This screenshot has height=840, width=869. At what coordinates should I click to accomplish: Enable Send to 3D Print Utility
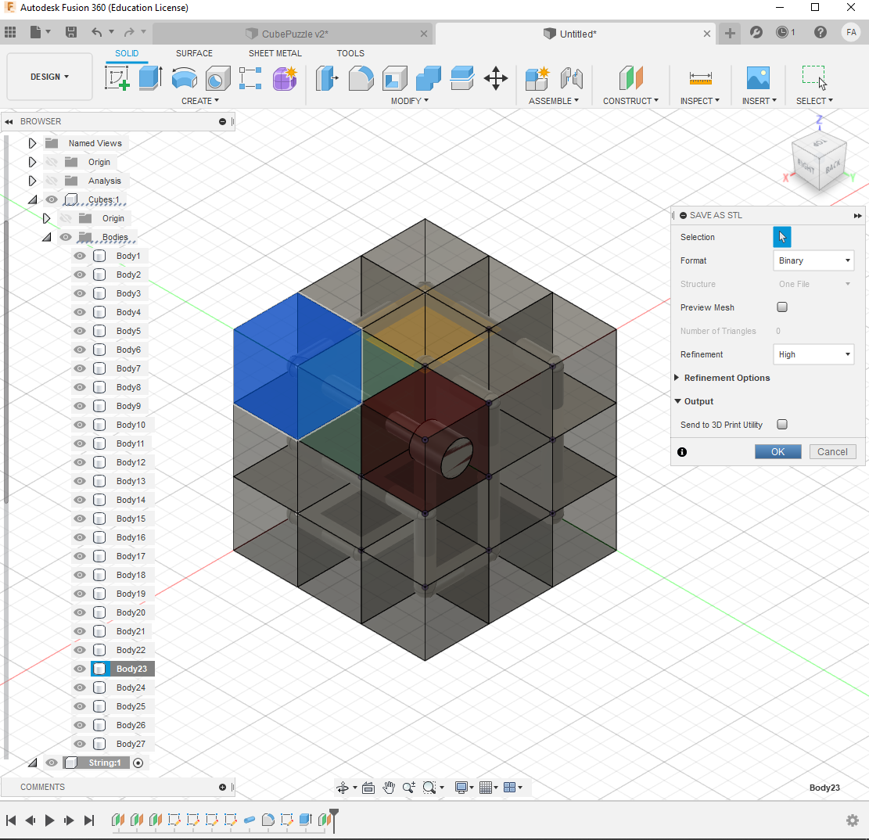coord(782,425)
